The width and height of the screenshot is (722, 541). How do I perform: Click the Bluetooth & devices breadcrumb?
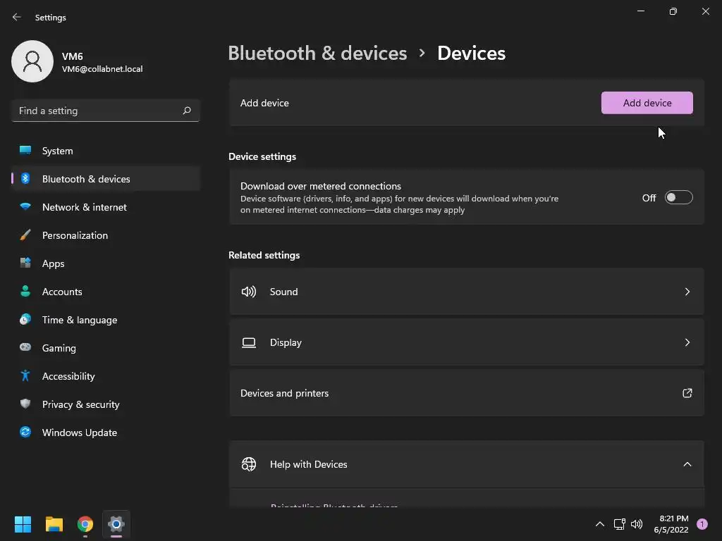317,54
